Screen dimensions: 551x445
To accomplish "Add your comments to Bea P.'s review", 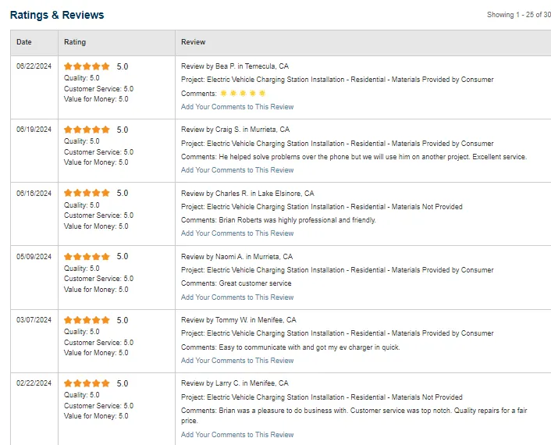I will point(237,107).
